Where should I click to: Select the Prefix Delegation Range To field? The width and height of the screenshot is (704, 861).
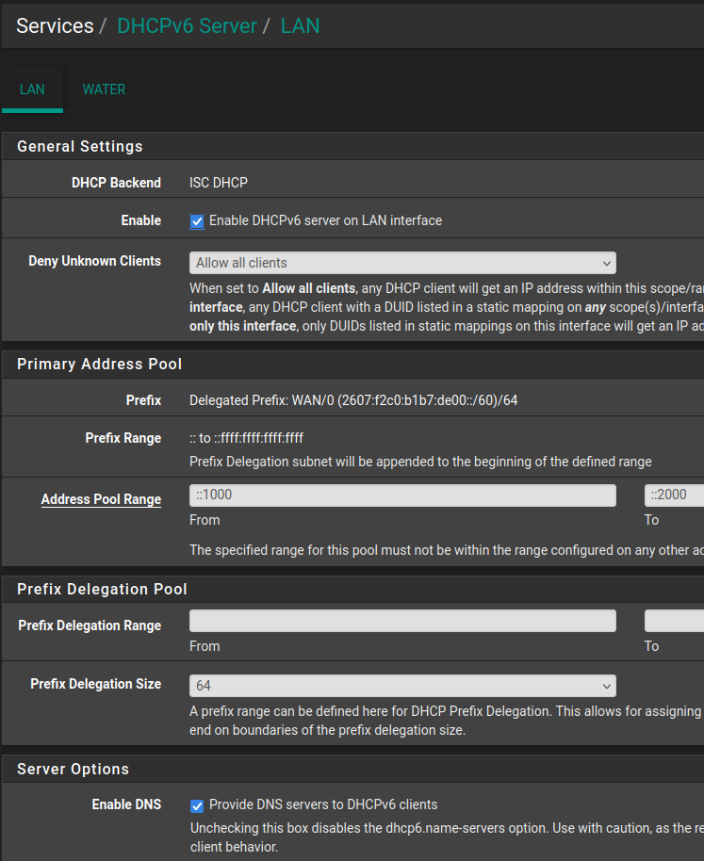point(674,621)
